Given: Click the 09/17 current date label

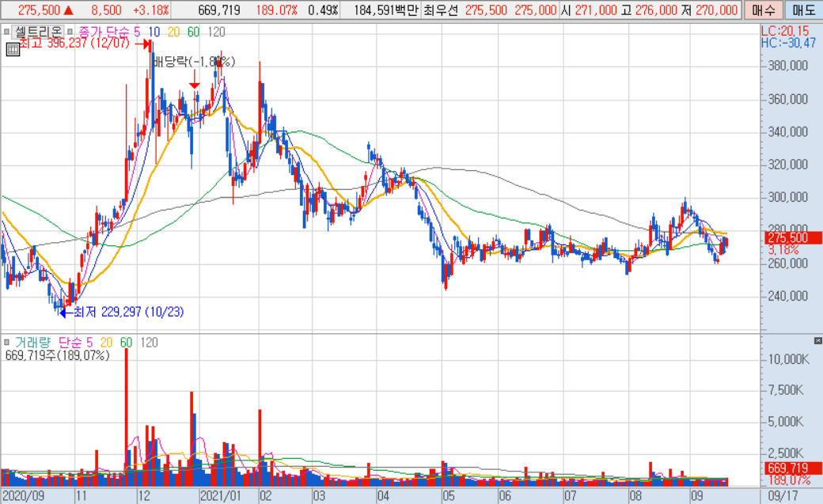Looking at the screenshot, I should pos(783,495).
